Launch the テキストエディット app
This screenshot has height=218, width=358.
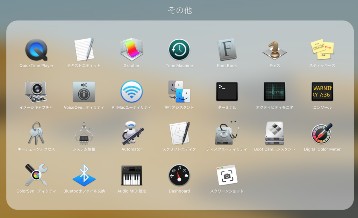(x=84, y=50)
